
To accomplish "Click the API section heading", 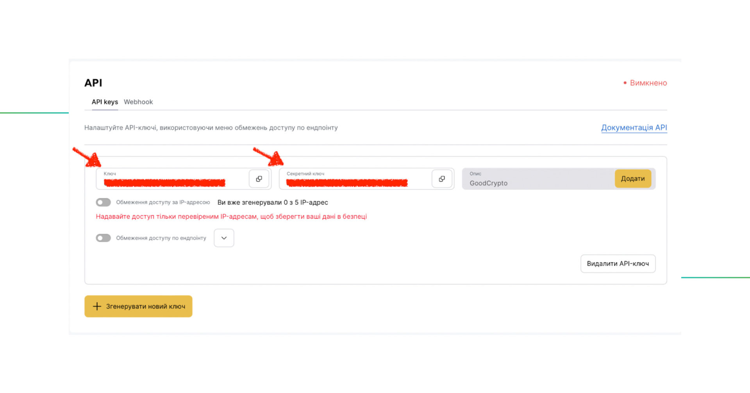I will click(93, 83).
